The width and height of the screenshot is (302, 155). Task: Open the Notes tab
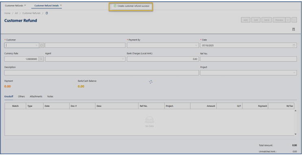tap(50, 97)
